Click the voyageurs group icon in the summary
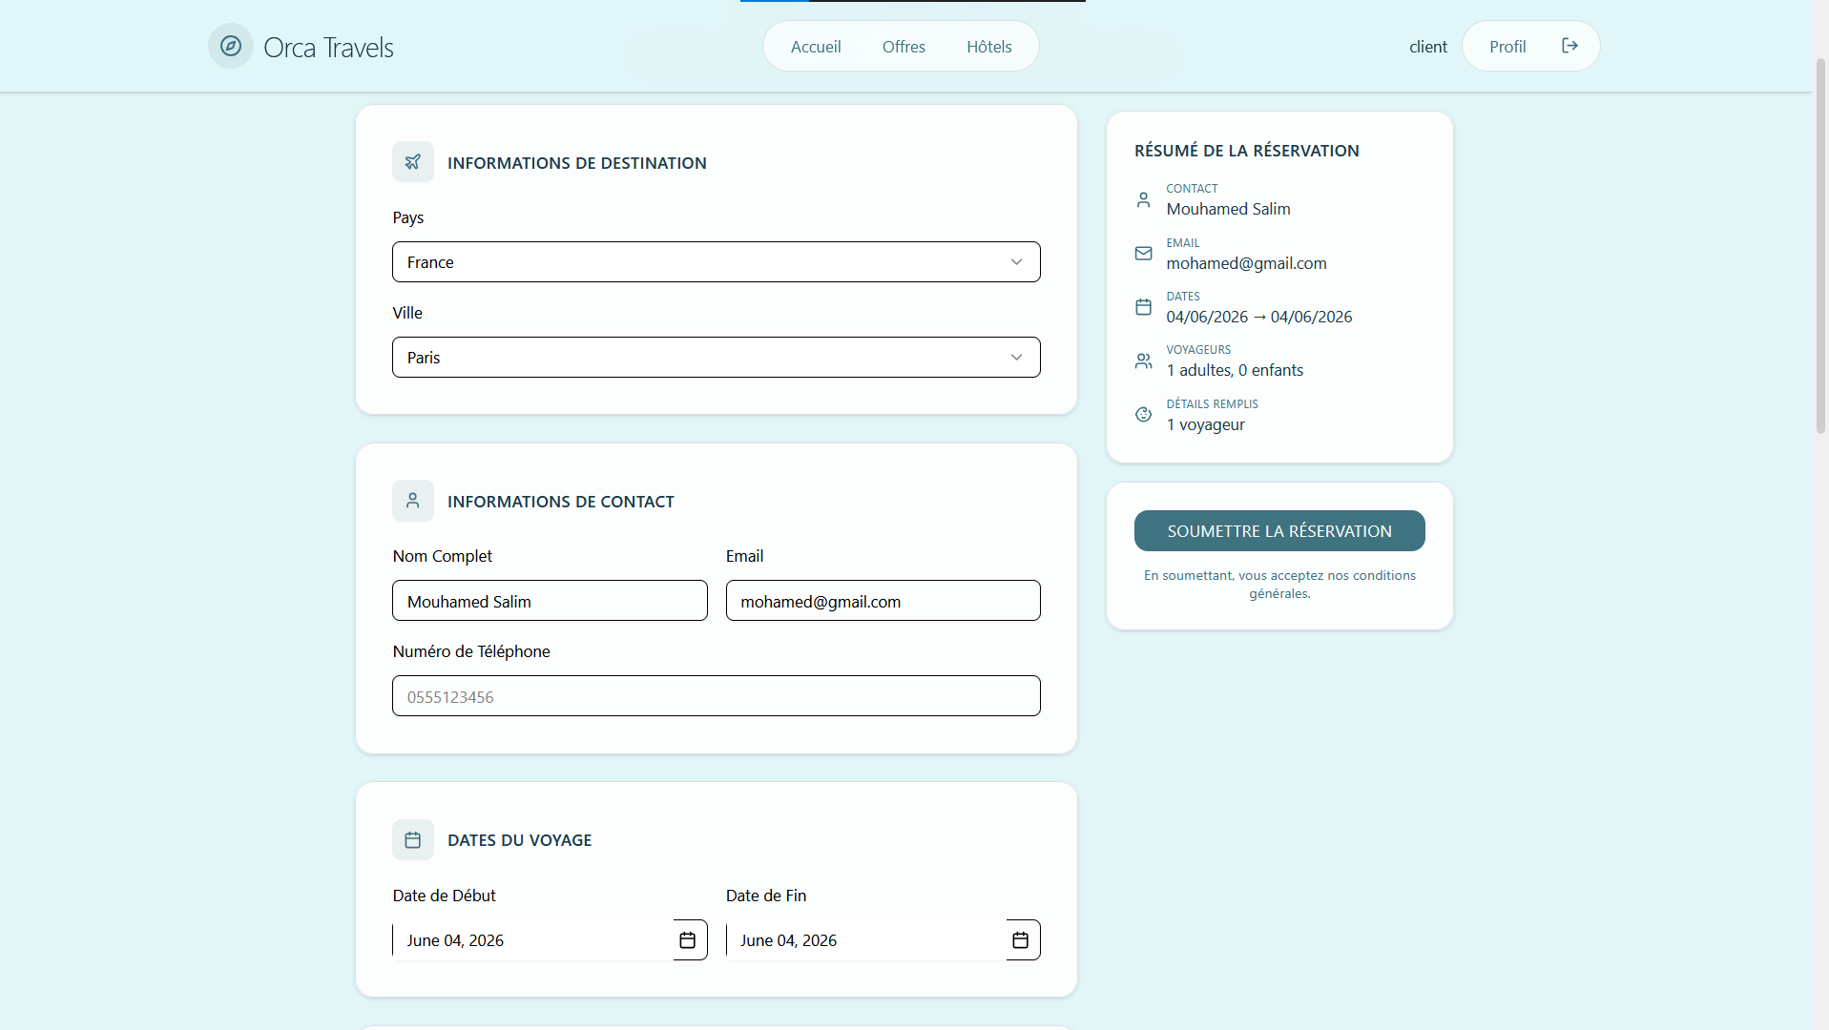 1143,360
